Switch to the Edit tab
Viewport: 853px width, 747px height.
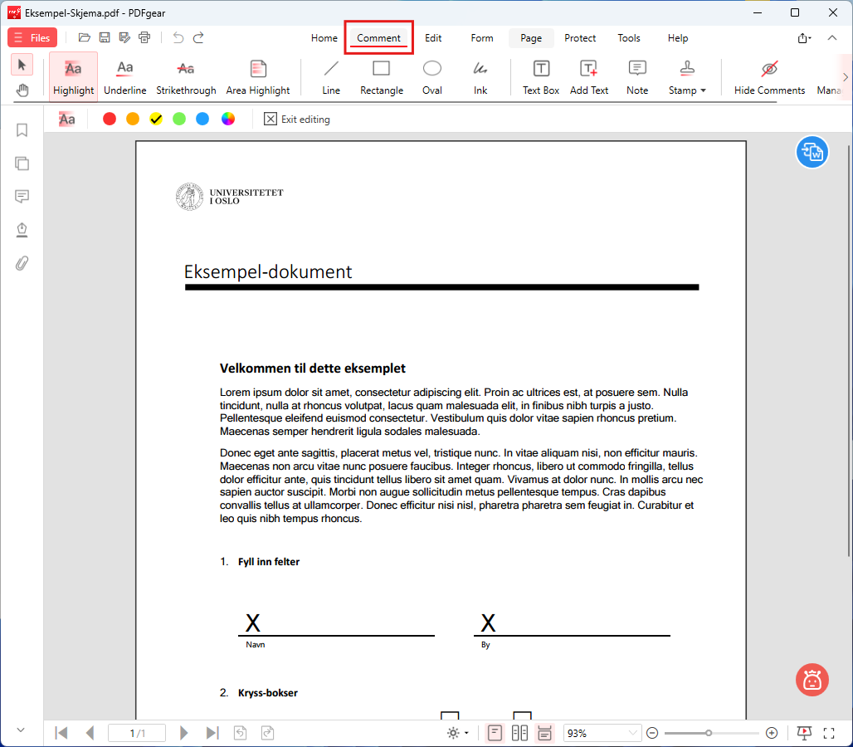[433, 38]
